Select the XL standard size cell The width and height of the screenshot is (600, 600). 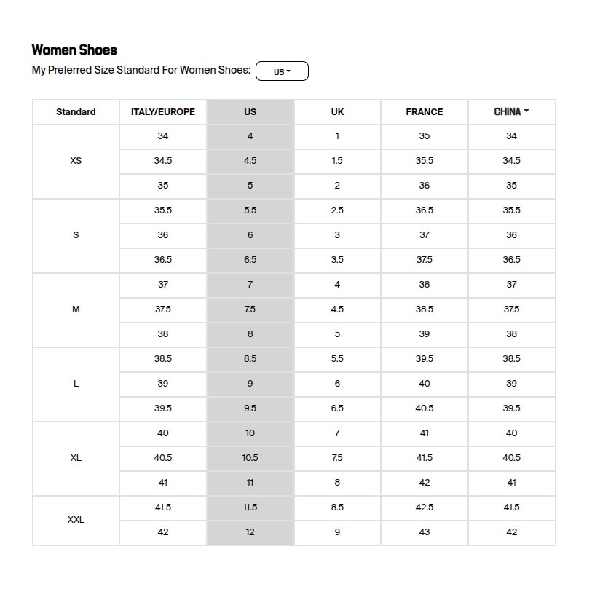(76, 458)
